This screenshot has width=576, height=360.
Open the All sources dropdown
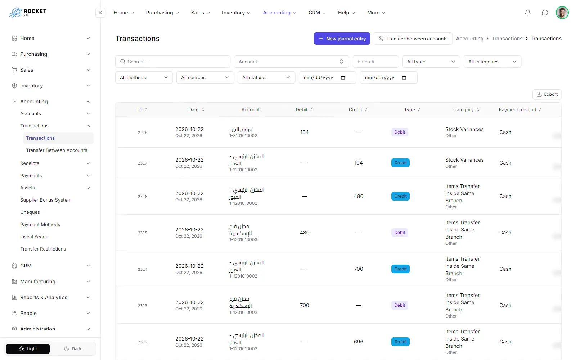pos(205,77)
